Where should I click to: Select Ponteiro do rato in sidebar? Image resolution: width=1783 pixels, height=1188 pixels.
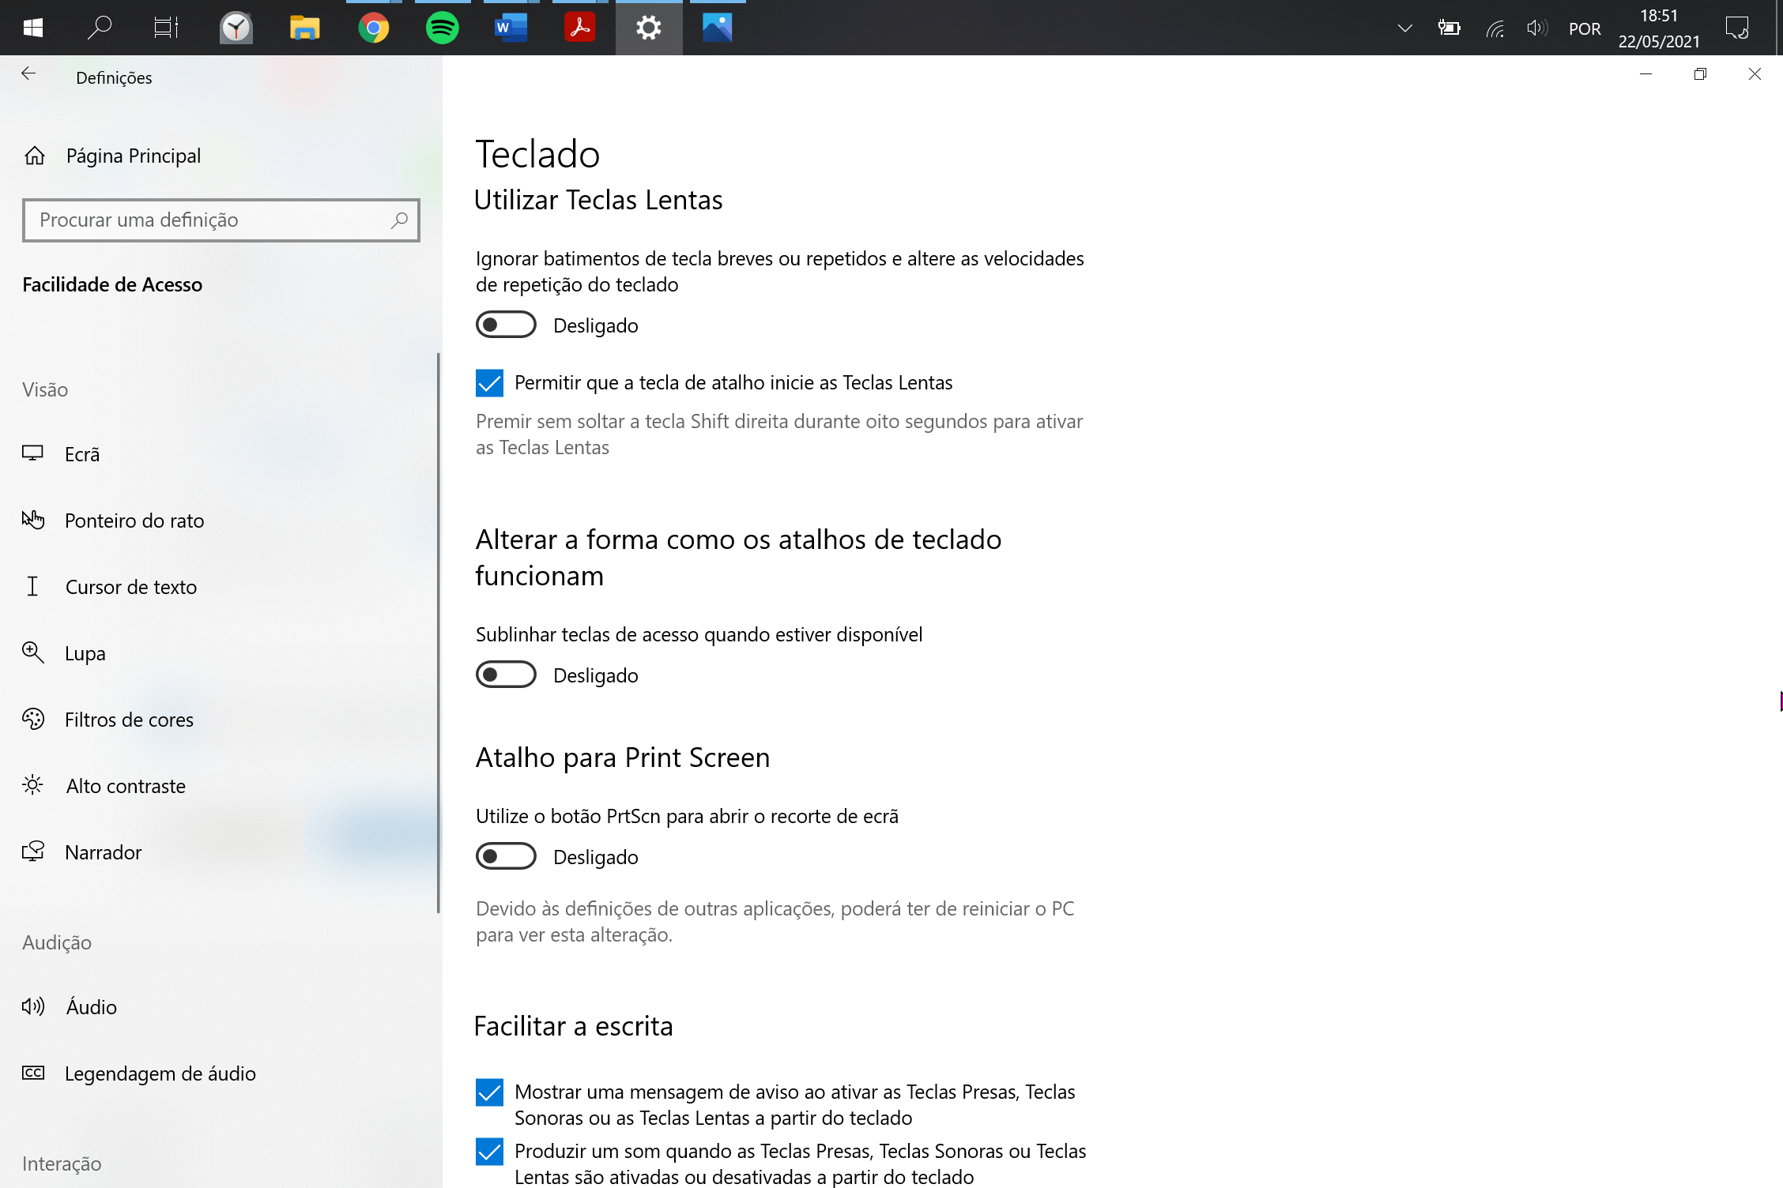(134, 521)
